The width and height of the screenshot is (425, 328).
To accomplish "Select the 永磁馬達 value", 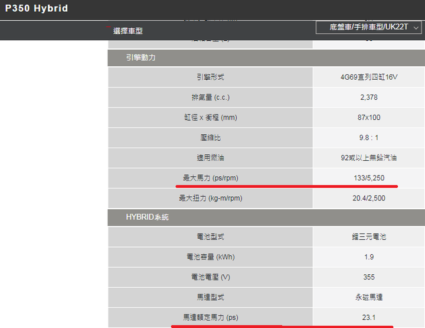I will (x=369, y=297).
